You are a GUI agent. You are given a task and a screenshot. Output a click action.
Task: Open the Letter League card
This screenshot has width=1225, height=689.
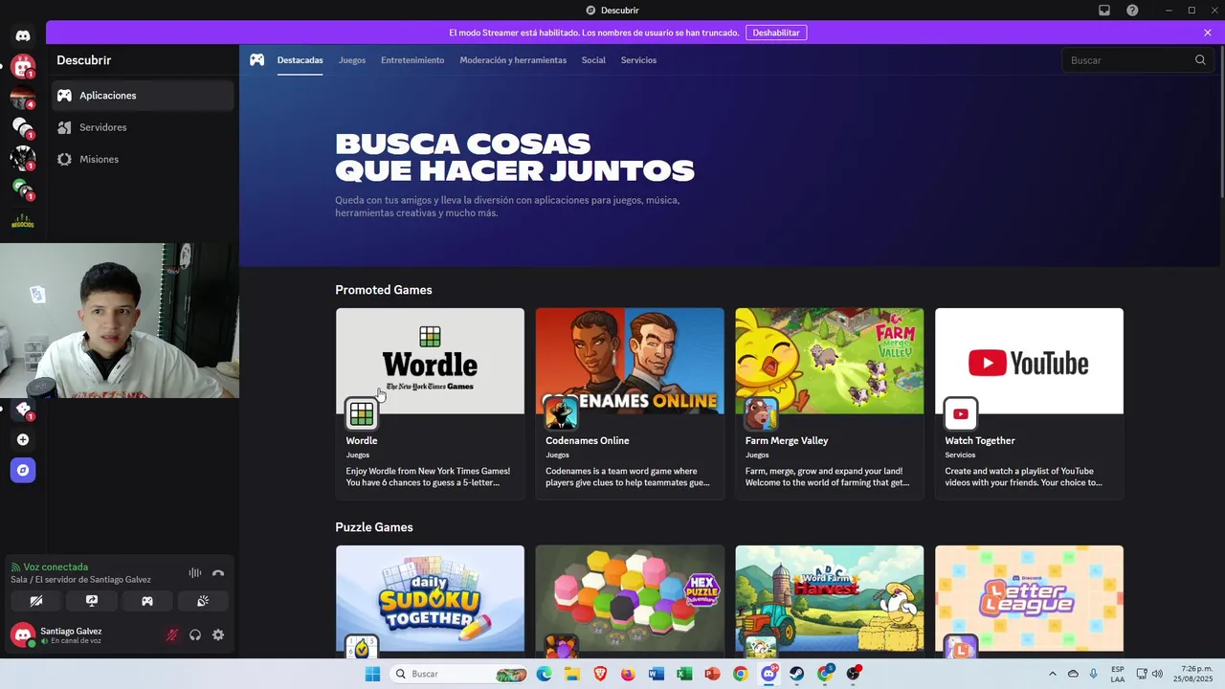(x=1029, y=600)
